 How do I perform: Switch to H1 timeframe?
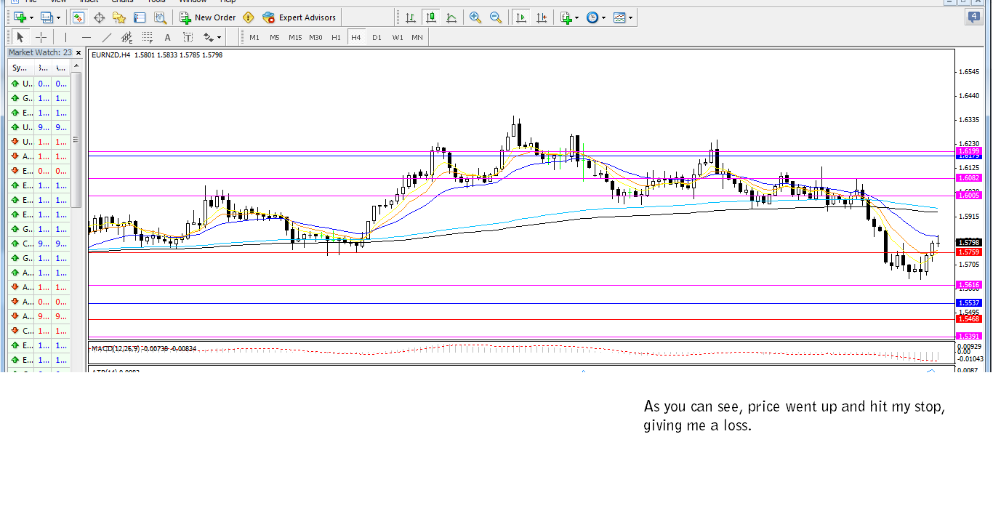(x=336, y=37)
